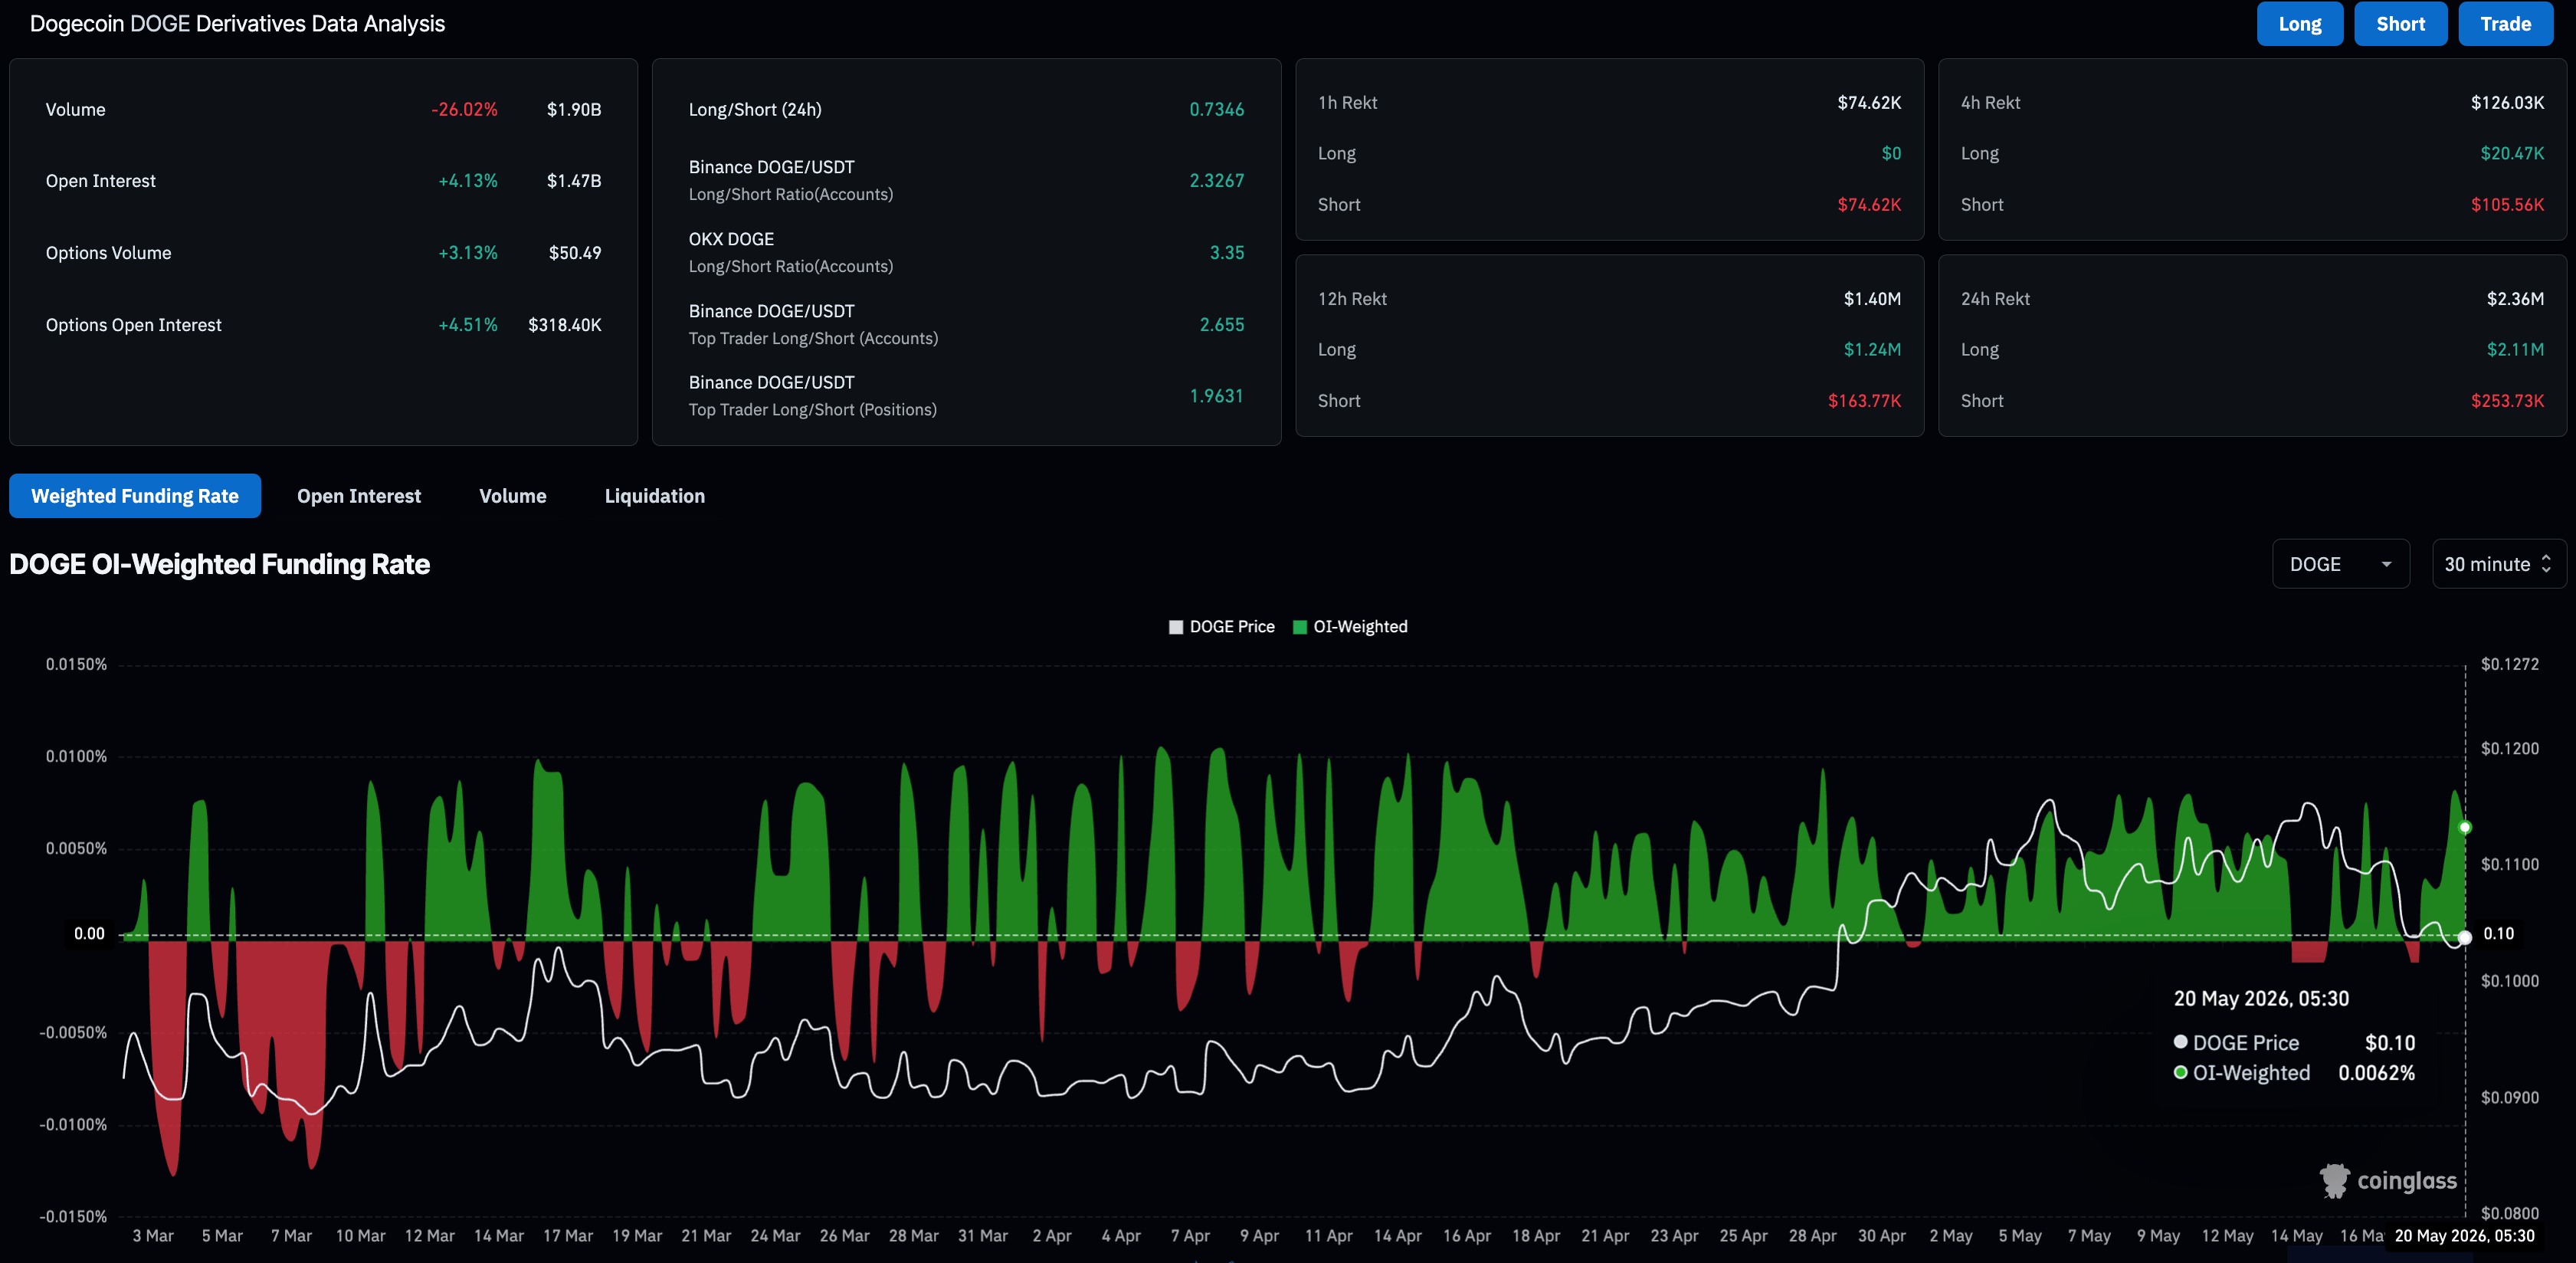Click the 0.10 price label on right axis
The image size is (2576, 1263).
coord(2498,934)
